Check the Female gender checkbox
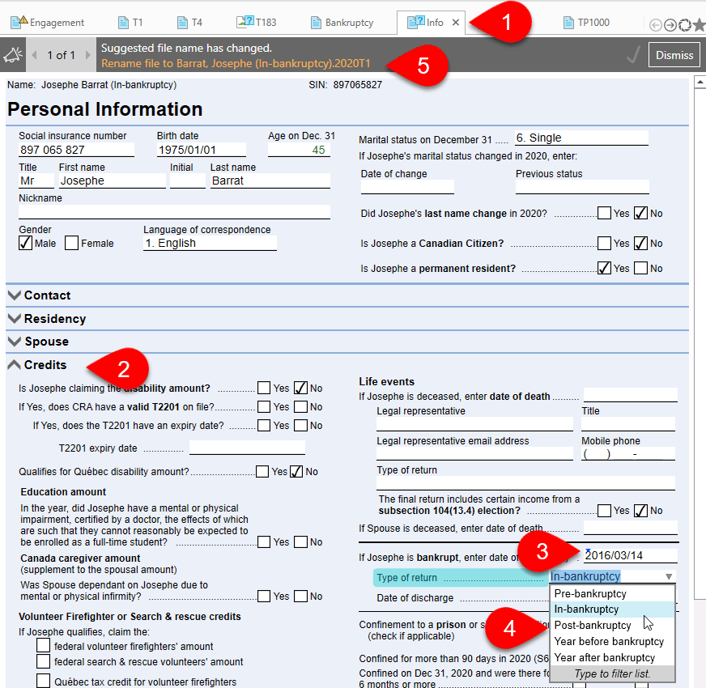This screenshot has width=706, height=688. (x=71, y=243)
